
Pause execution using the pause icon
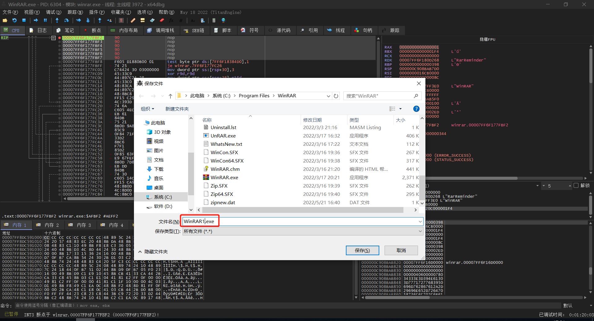click(45, 20)
